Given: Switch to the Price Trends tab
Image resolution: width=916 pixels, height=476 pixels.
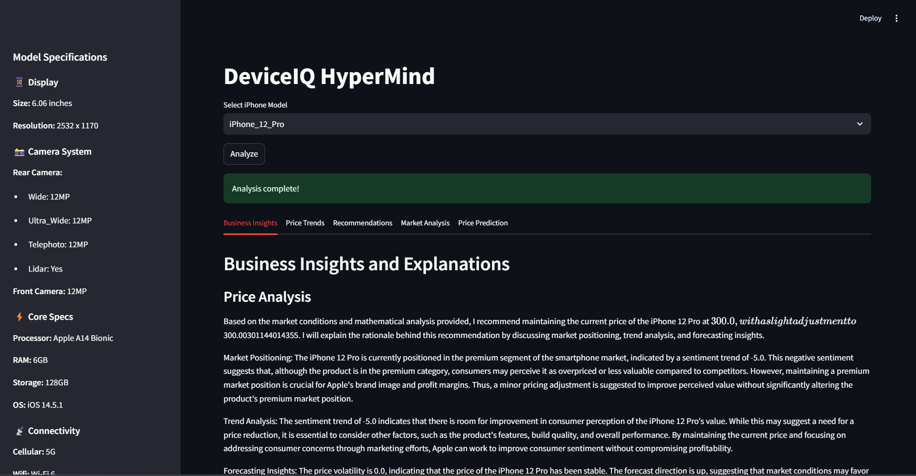Looking at the screenshot, I should pos(305,223).
